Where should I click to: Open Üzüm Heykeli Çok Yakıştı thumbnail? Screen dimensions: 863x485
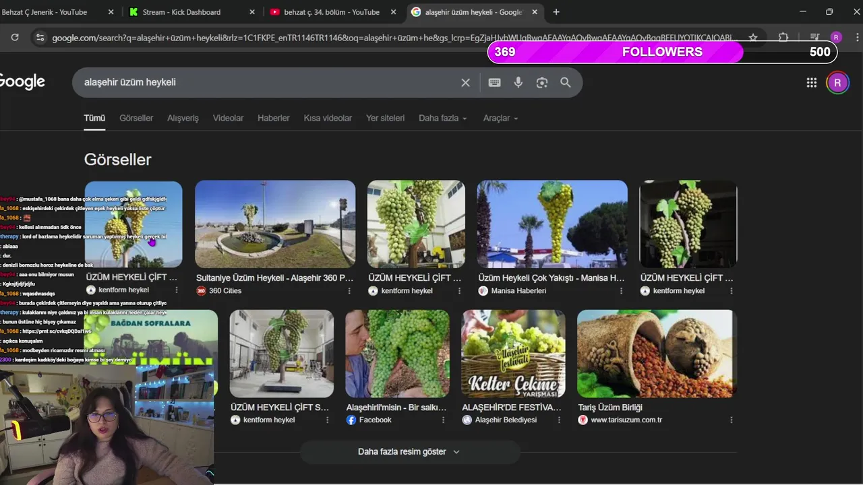552,224
